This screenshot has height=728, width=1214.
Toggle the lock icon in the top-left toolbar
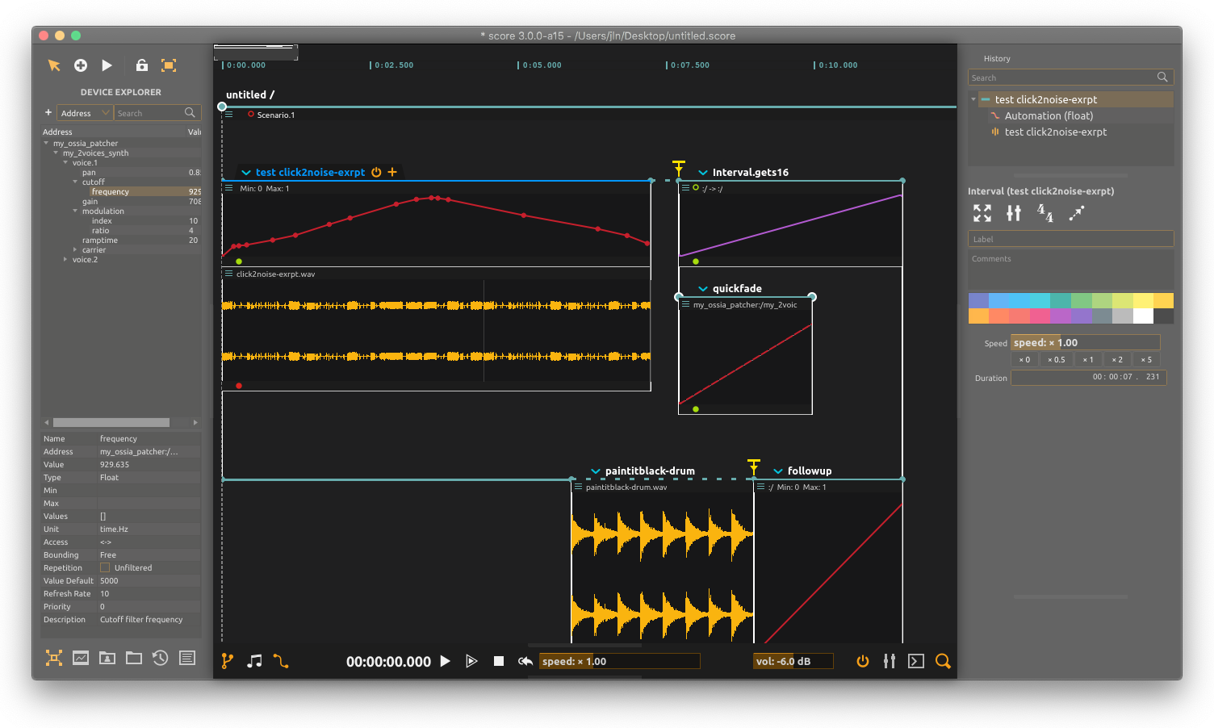[142, 65]
